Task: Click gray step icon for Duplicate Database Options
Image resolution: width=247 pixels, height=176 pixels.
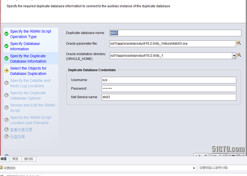Action: coord(7,95)
